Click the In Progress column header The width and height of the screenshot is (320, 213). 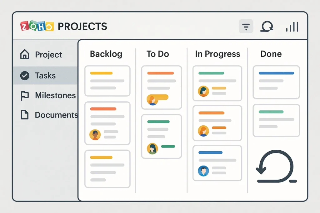(x=217, y=54)
